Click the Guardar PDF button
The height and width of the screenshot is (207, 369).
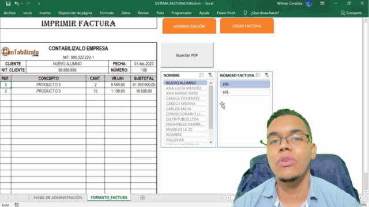[187, 55]
